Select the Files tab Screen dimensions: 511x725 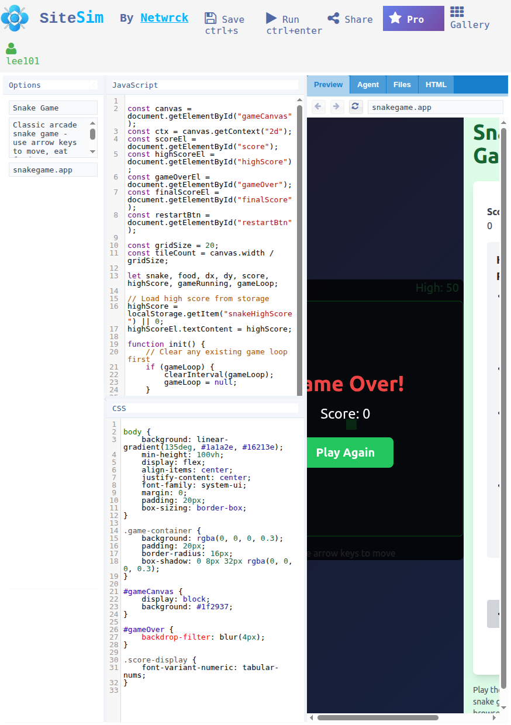click(x=402, y=85)
